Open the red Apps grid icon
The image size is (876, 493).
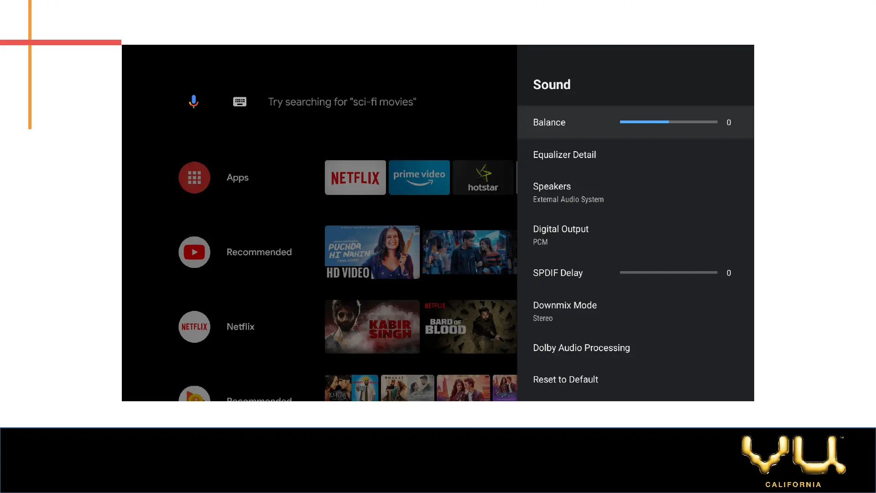pos(194,178)
